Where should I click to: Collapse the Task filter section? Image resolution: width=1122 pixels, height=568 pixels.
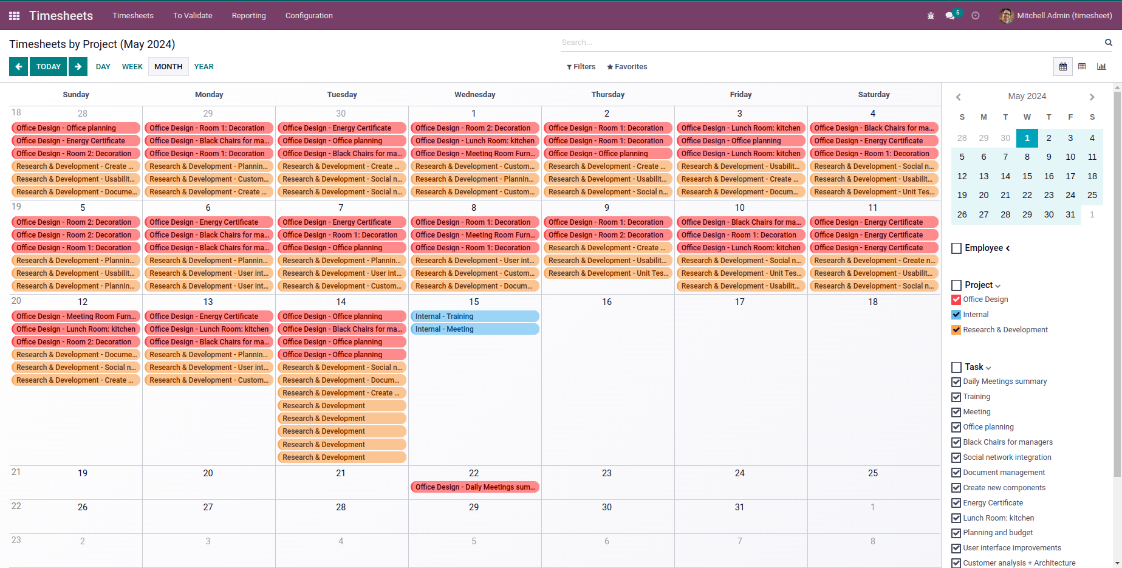(988, 368)
